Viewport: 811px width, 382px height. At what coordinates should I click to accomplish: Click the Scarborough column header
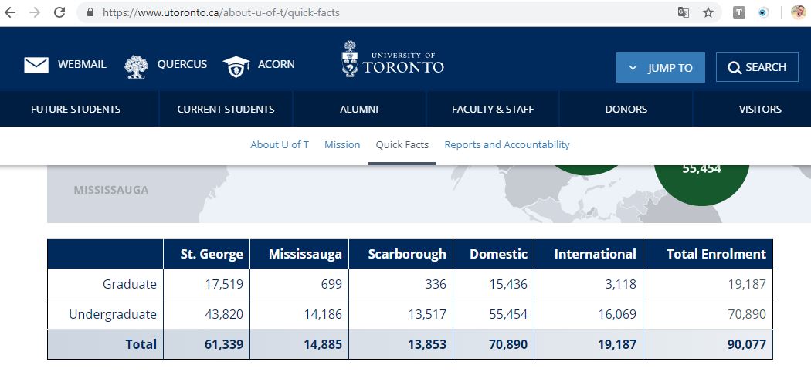401,254
